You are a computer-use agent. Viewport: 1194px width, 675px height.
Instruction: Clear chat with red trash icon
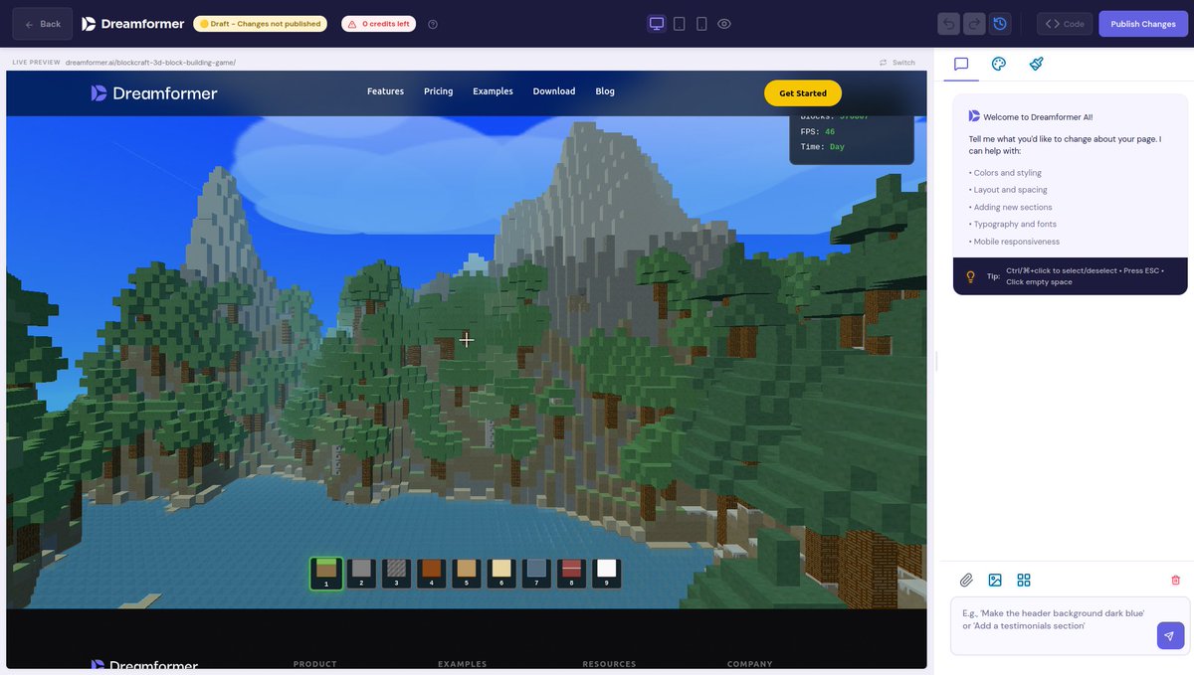coord(1175,581)
